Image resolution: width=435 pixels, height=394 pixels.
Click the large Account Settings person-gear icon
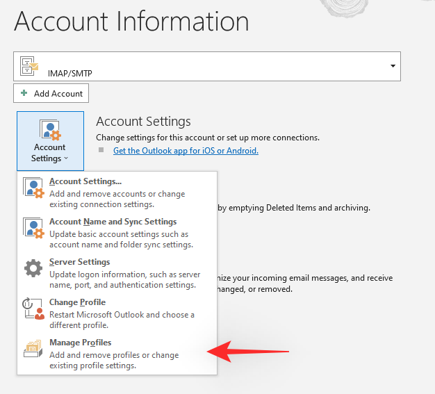(x=50, y=130)
